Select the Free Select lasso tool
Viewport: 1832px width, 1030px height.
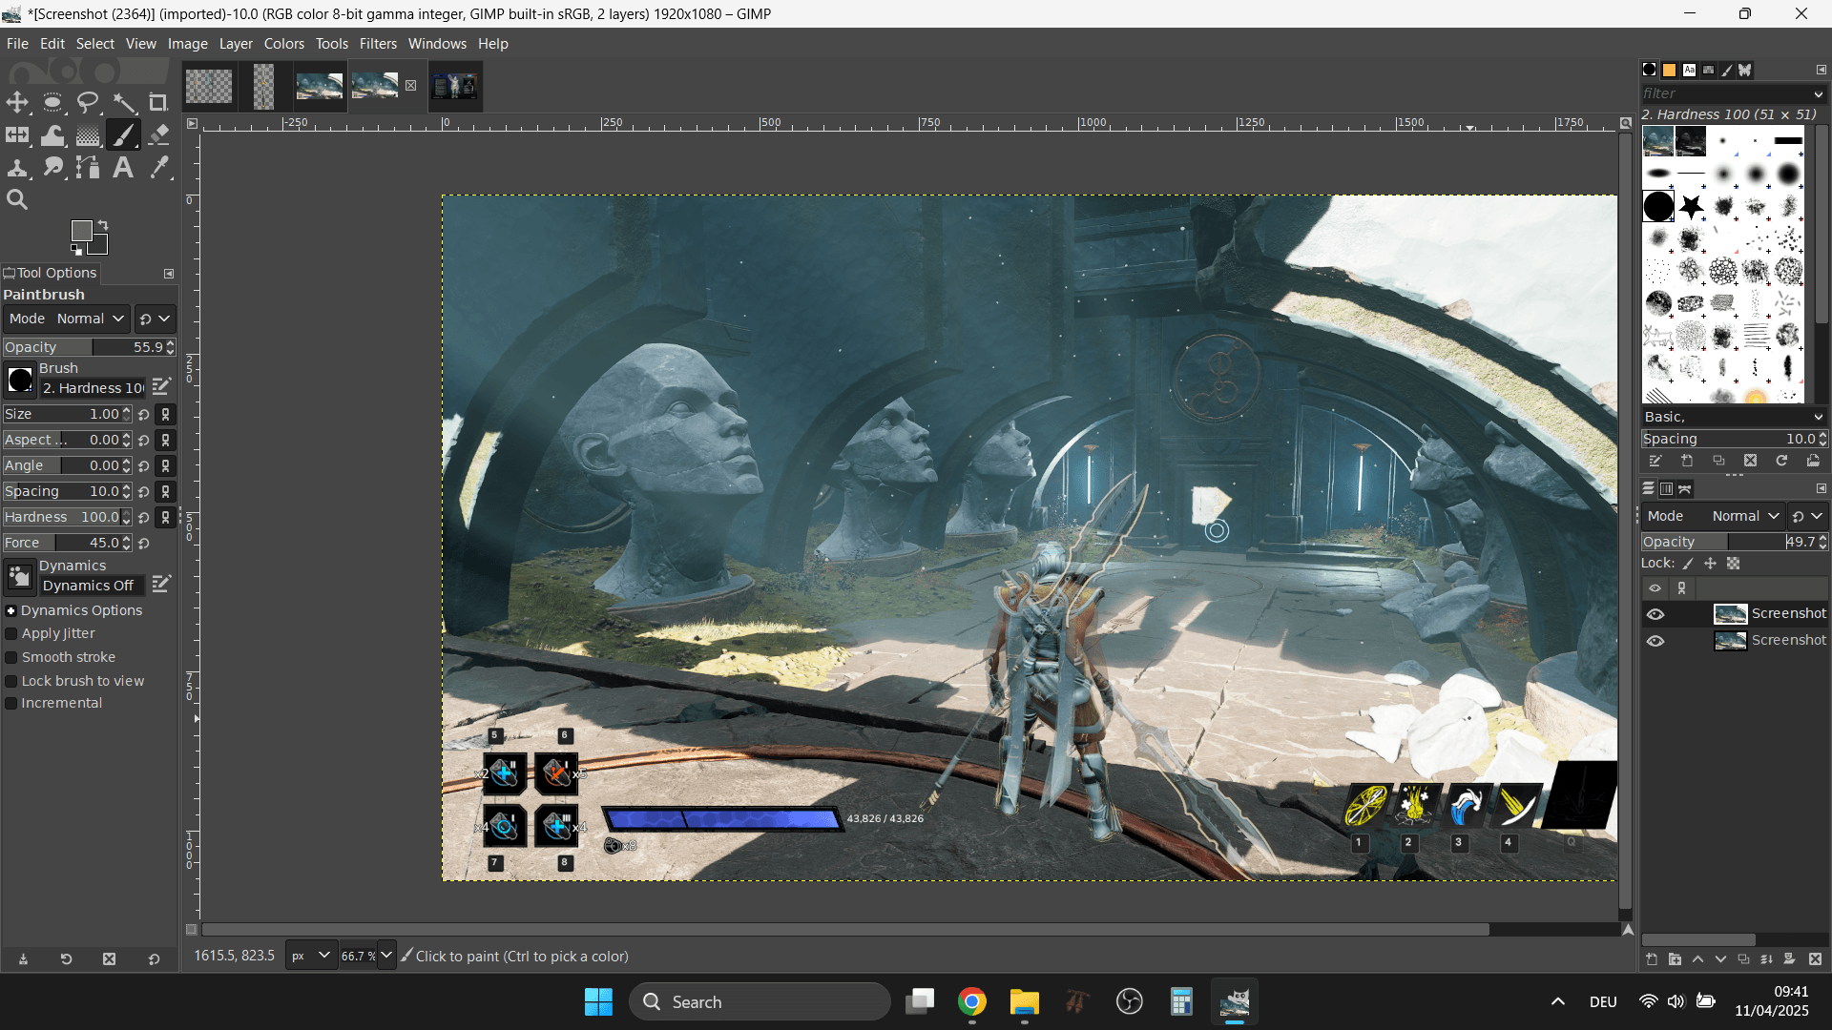pos(88,103)
